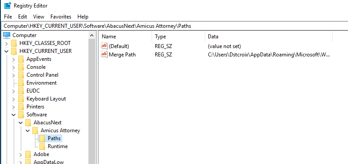Viewport: 348px width, 164px height.
Task: Click the Data column header
Action: [x=269, y=37]
